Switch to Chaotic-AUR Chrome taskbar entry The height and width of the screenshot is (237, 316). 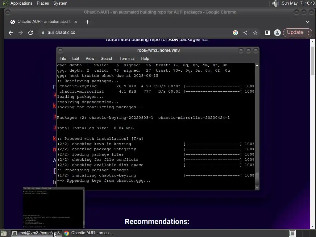tap(89, 233)
